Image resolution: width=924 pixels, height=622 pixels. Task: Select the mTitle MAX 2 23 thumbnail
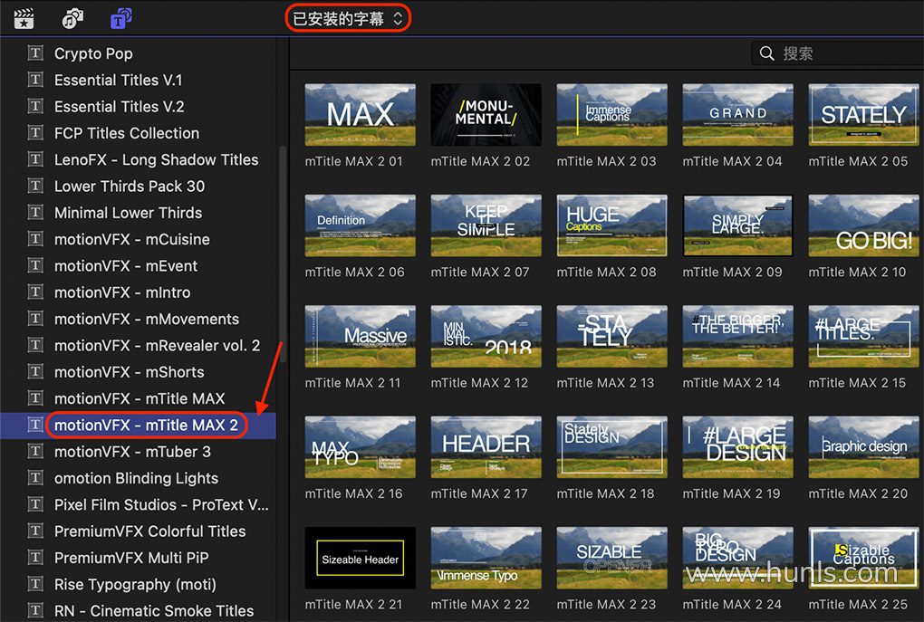pyautogui.click(x=612, y=558)
